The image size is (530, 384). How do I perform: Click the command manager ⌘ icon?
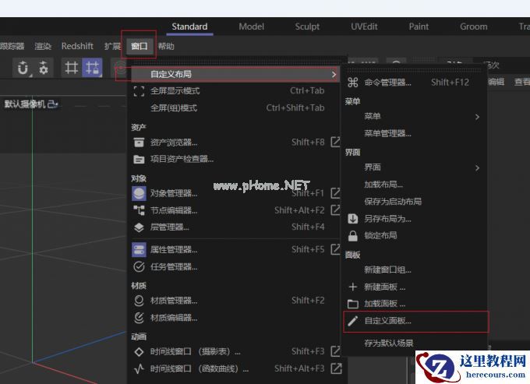[352, 83]
